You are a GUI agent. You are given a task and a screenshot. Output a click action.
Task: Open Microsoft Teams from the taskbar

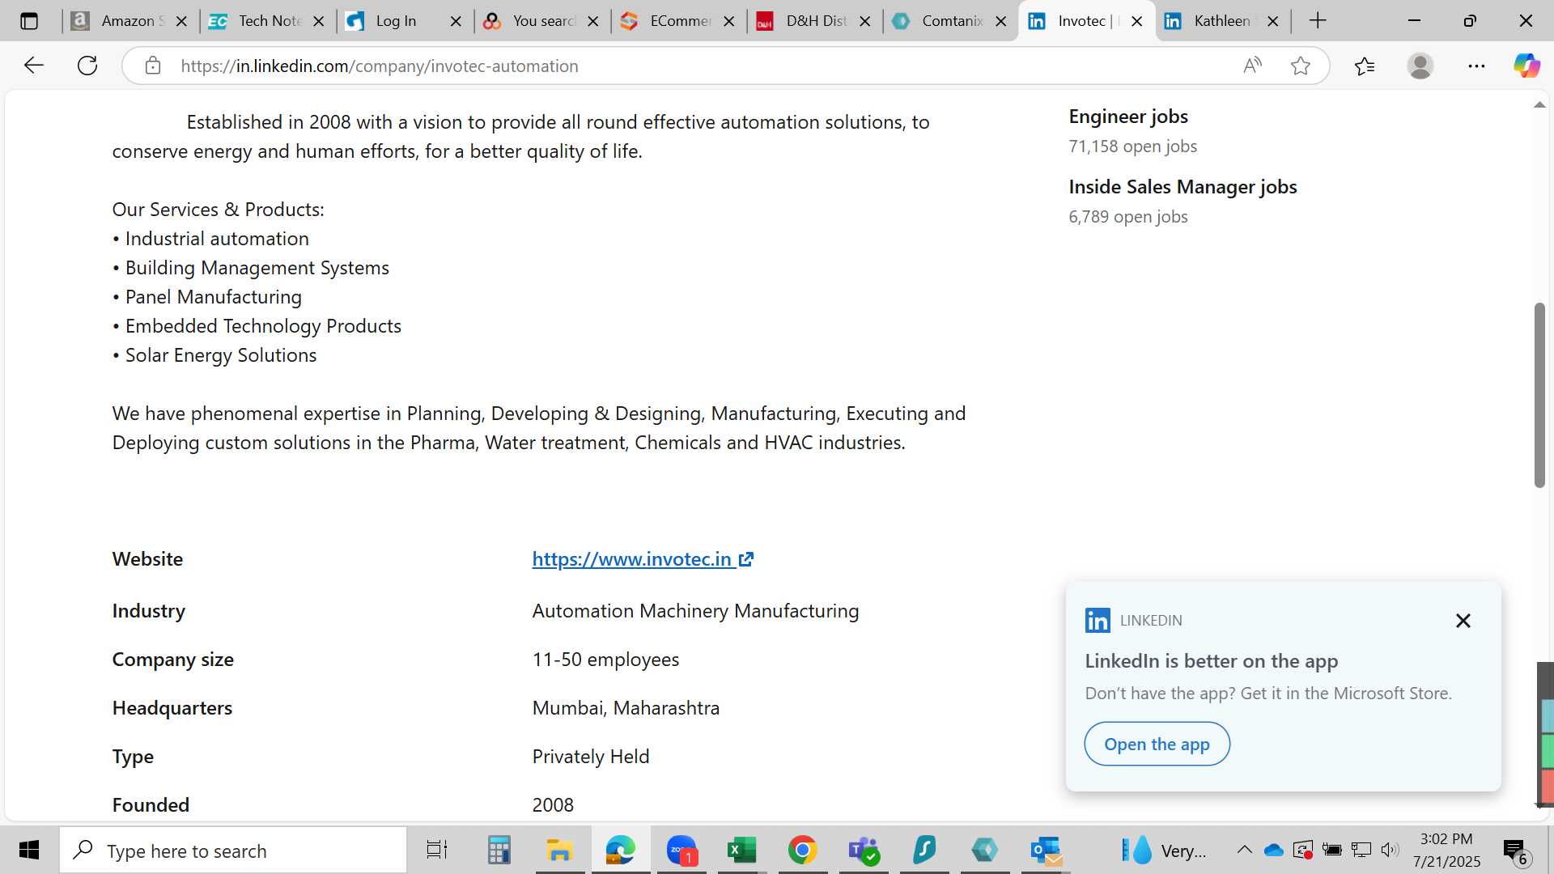coord(864,850)
